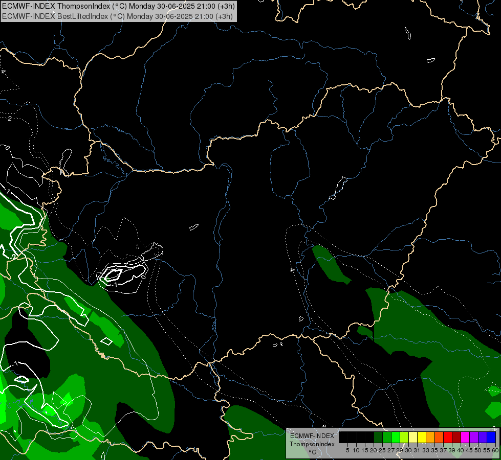The width and height of the screenshot is (501, 460).
Task: Select the dark red 39–40 legend swatch
Action: point(456,437)
